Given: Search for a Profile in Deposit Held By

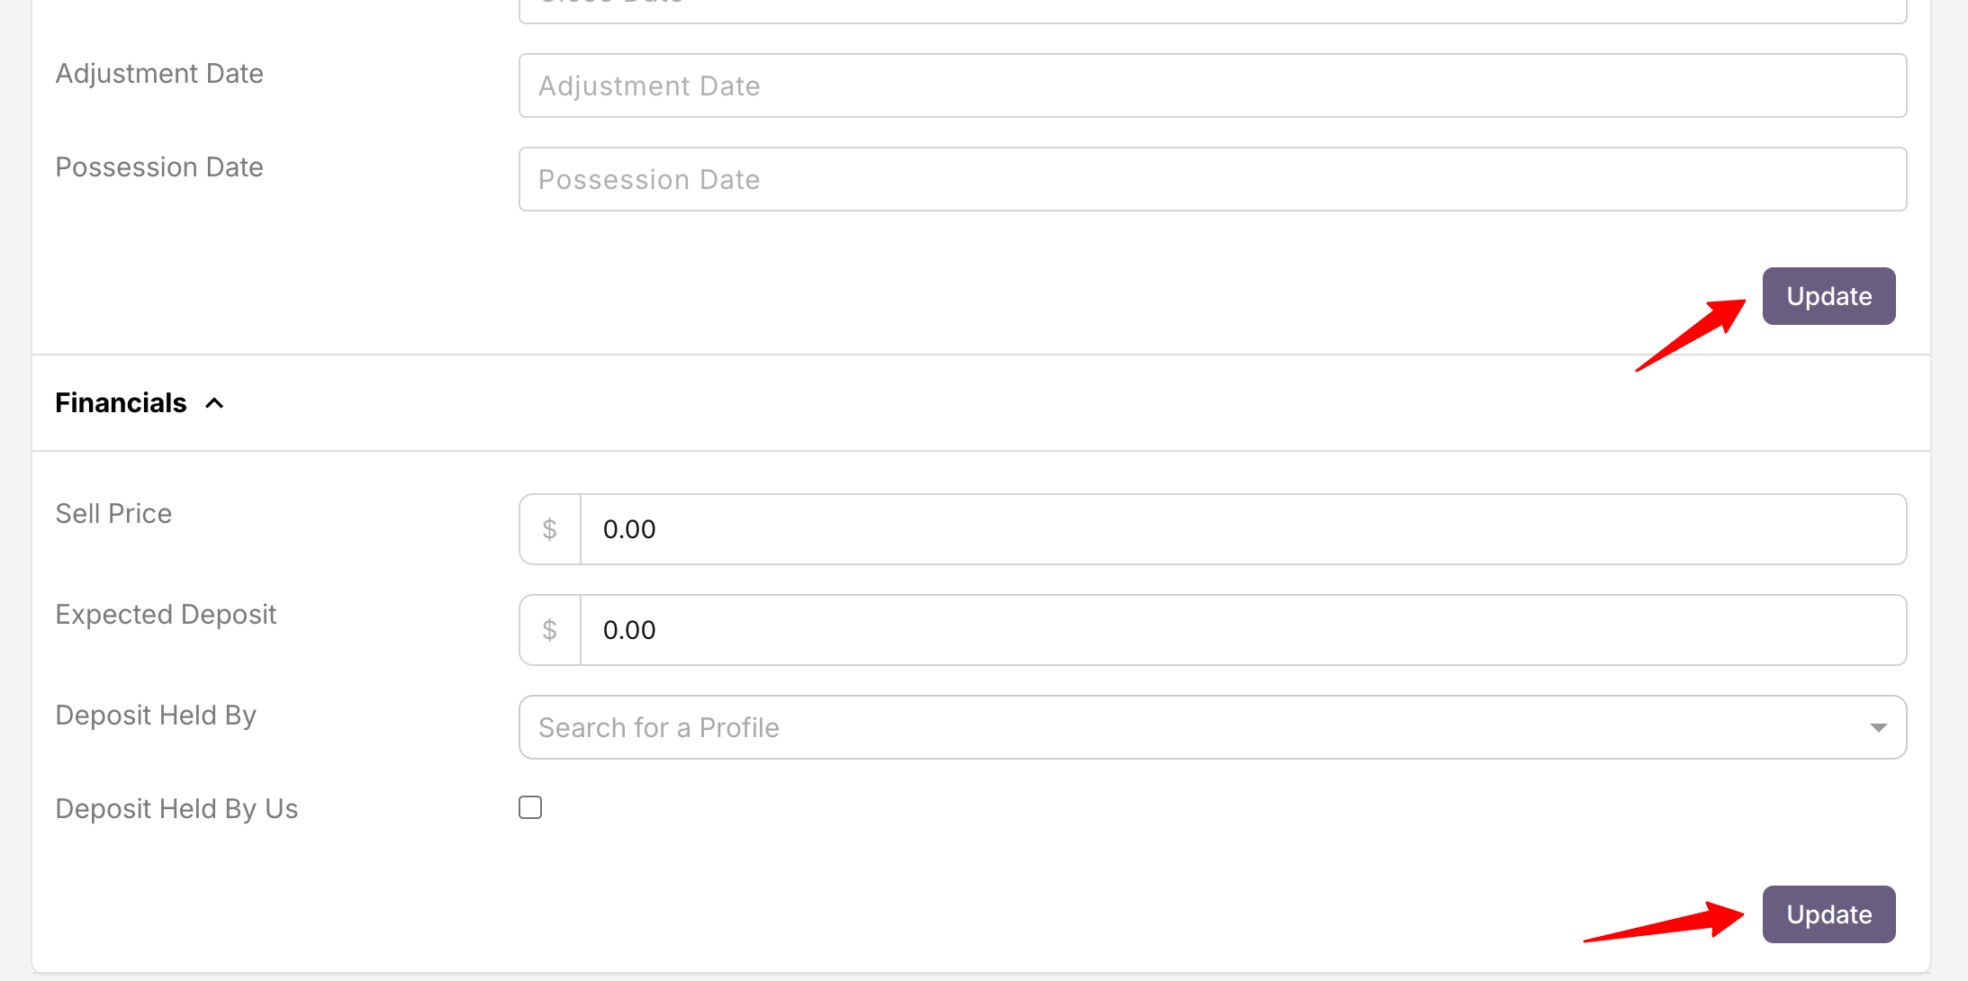Looking at the screenshot, I should (1170, 727).
